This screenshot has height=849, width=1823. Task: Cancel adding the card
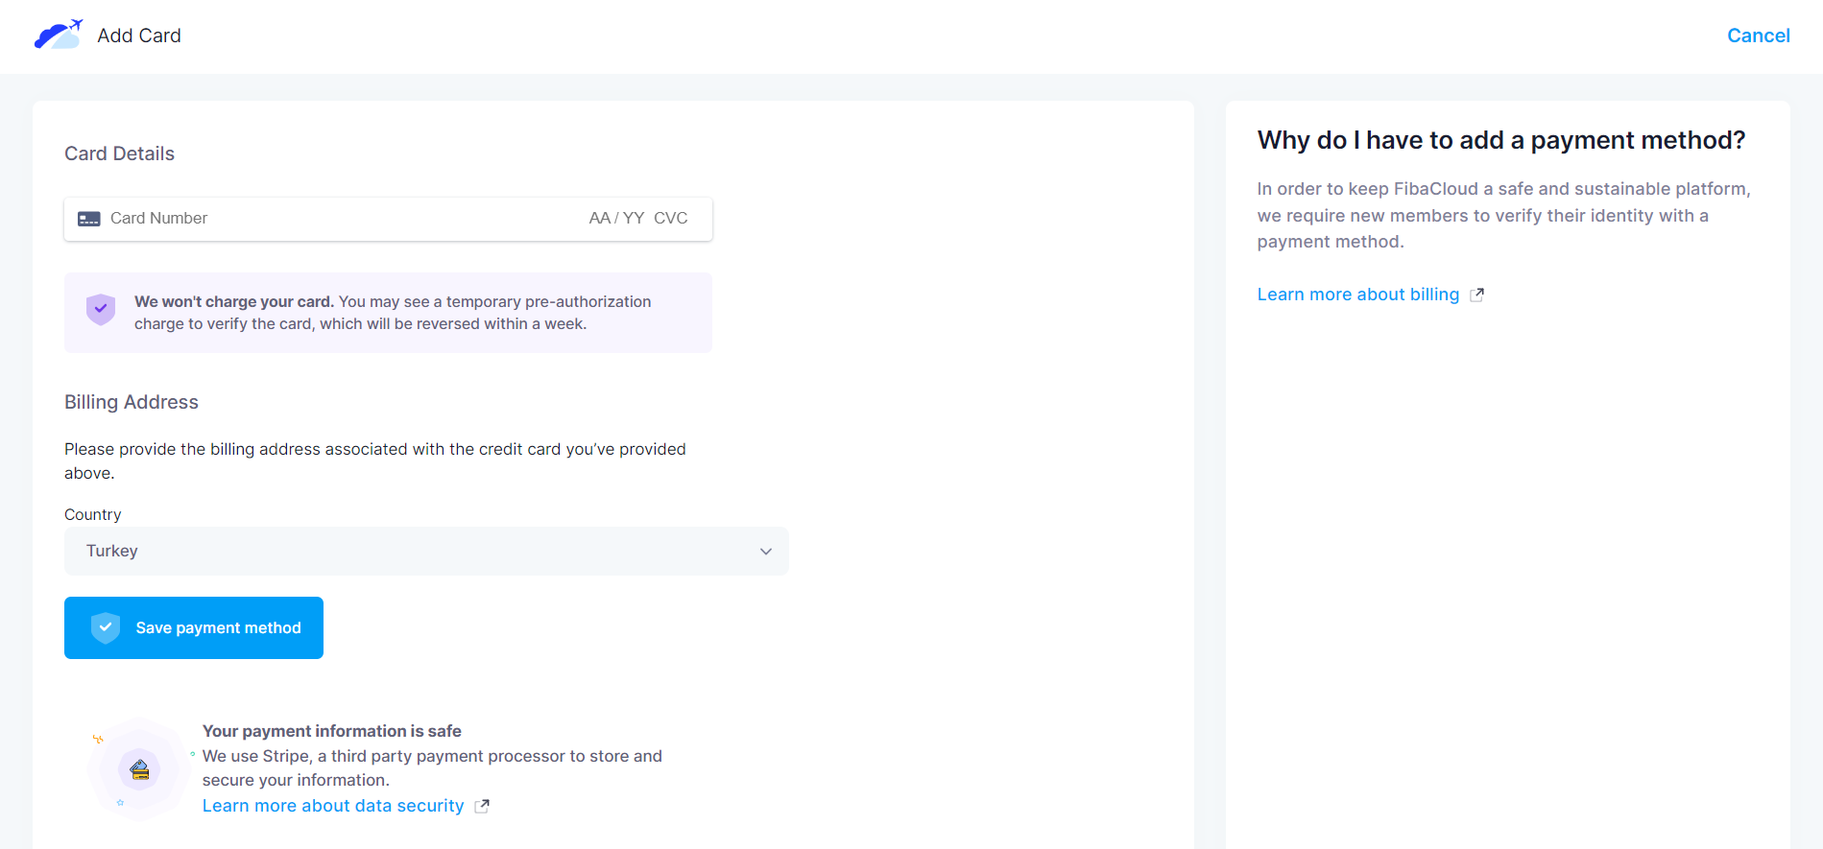coord(1759,35)
